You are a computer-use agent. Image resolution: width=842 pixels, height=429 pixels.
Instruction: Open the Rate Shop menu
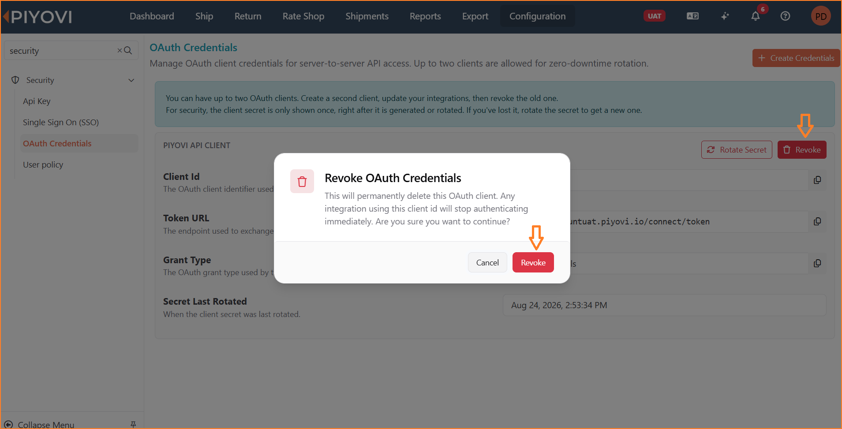(x=303, y=16)
